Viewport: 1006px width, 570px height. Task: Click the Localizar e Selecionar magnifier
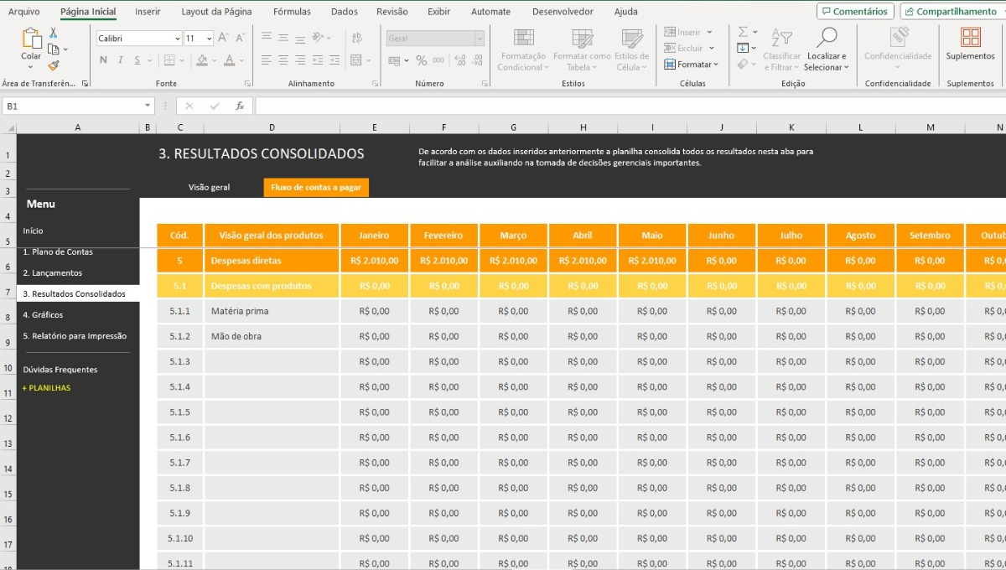(826, 38)
